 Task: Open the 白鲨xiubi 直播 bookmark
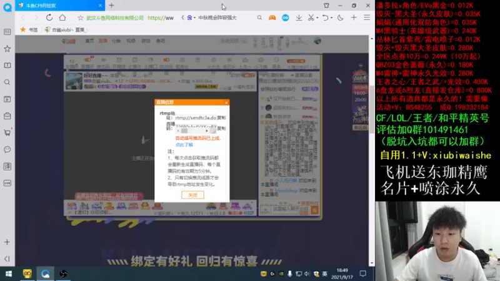[x=66, y=29]
